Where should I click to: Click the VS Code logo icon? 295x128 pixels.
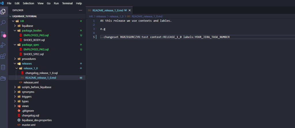[x=2, y=3]
